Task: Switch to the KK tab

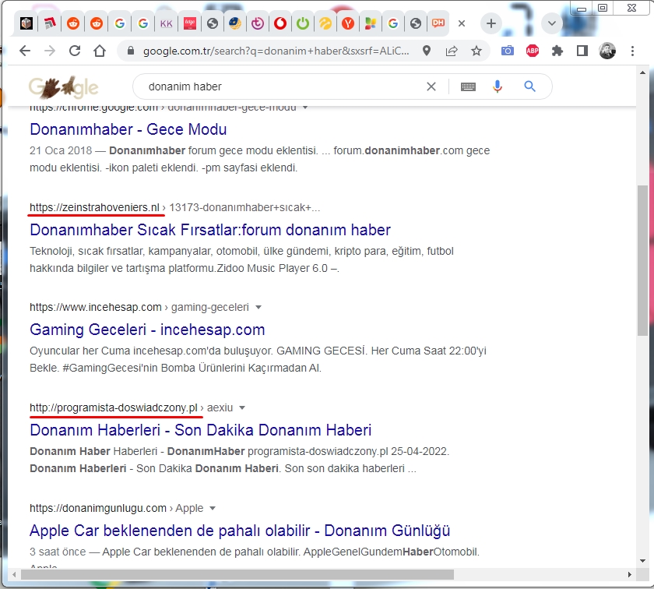Action: (167, 23)
